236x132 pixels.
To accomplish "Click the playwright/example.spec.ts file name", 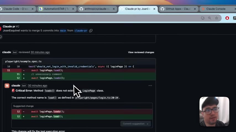I will [23, 61].
